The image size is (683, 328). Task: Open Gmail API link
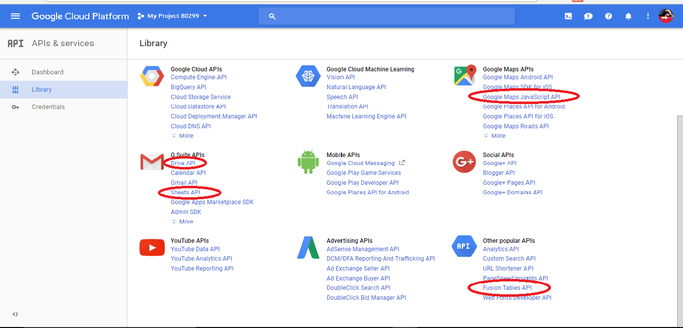(184, 183)
